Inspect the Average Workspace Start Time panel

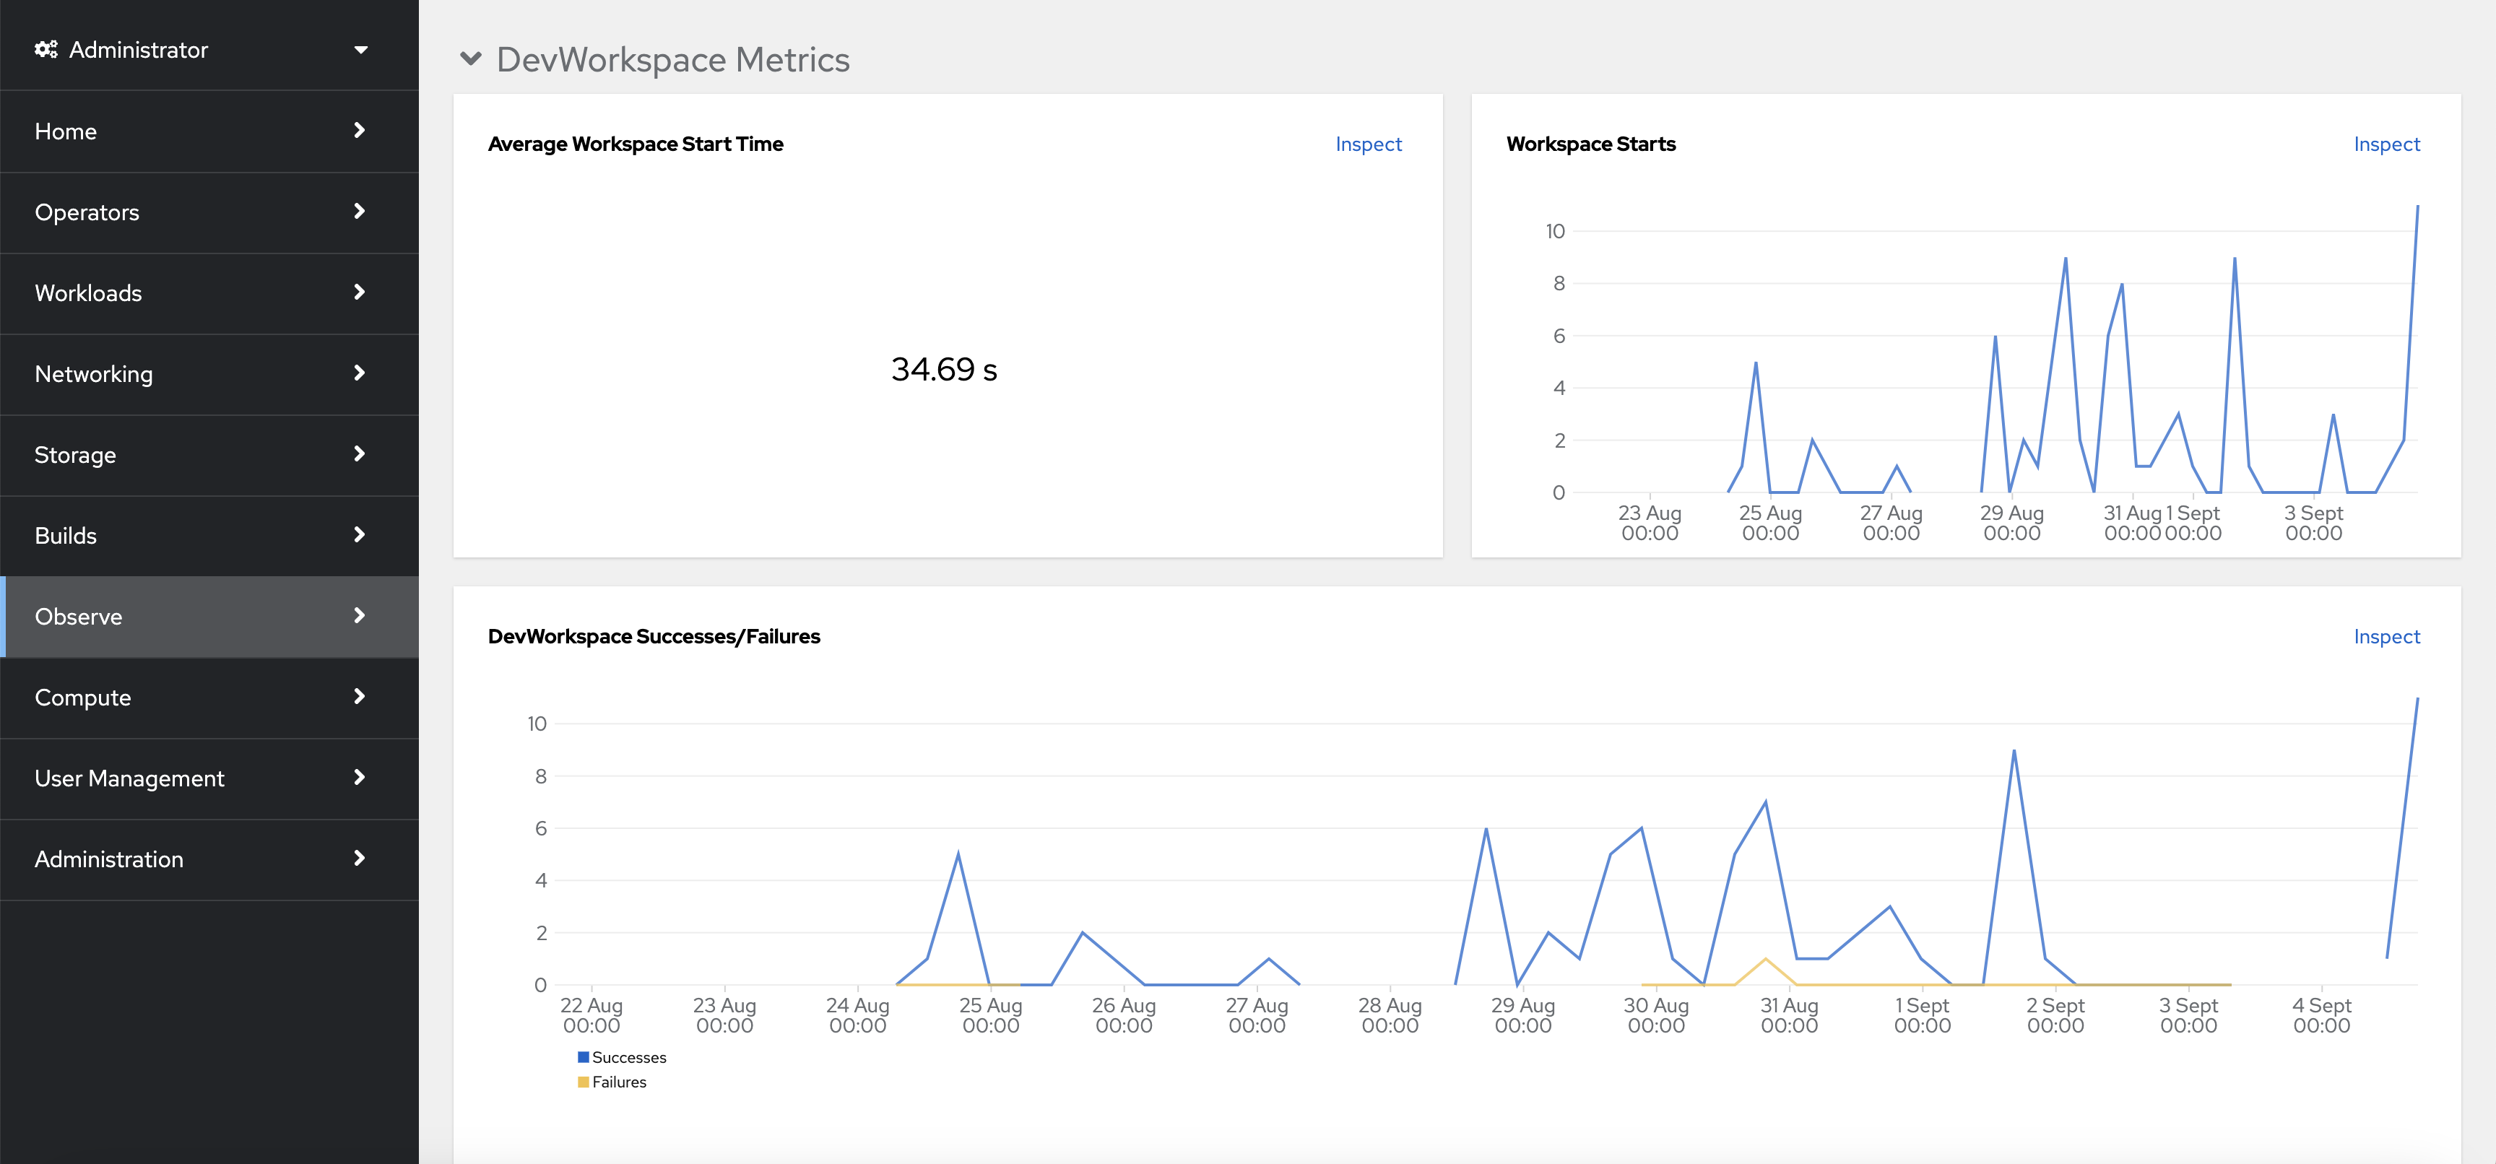tap(1367, 144)
